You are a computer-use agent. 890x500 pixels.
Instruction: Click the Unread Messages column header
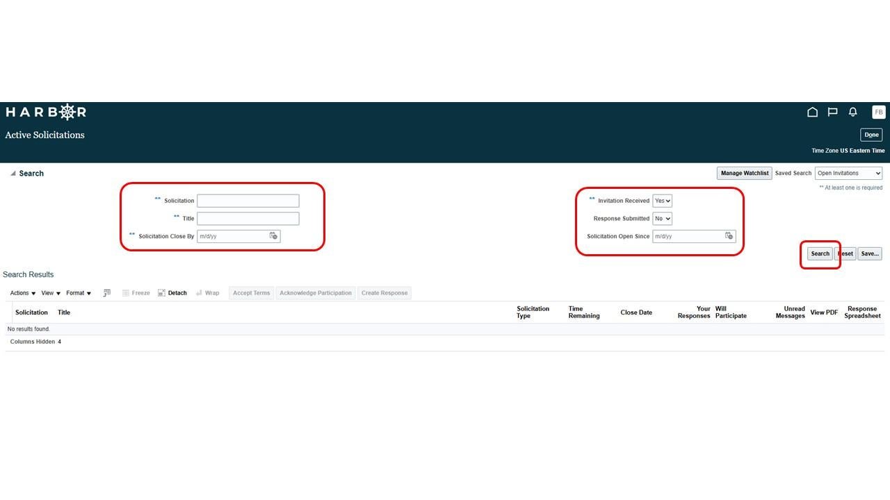791,312
